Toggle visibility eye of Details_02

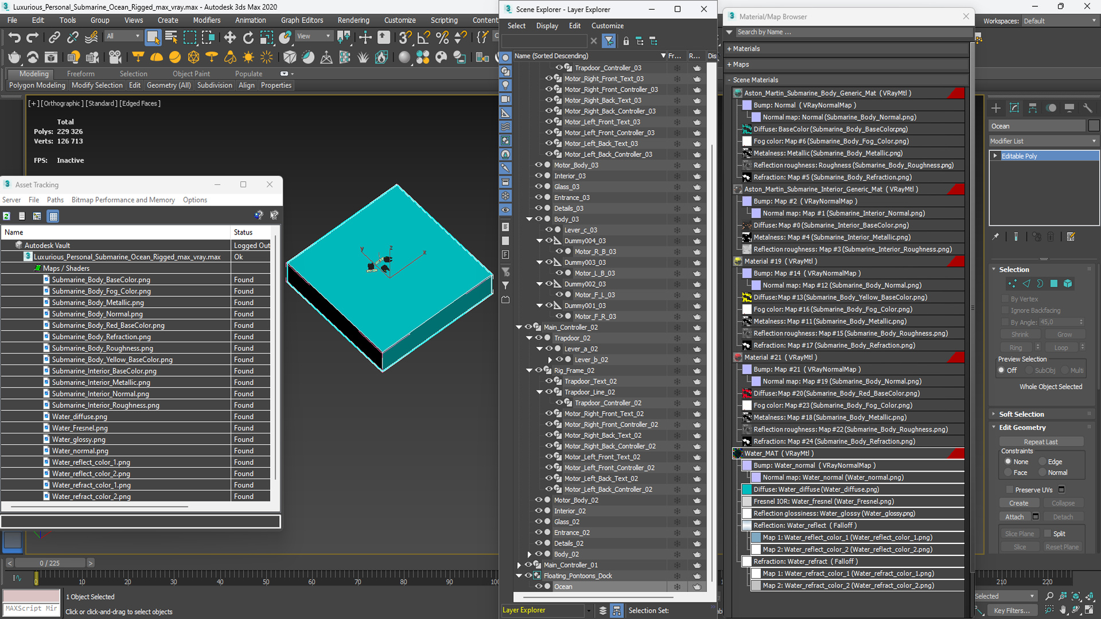[538, 543]
